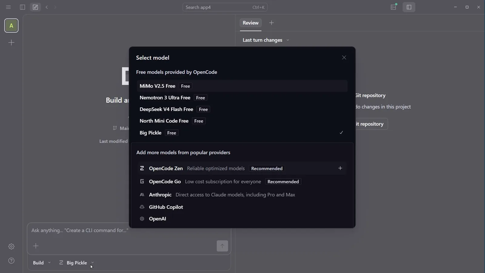485x273 pixels.
Task: Click Recommended badge on OpenCode Go
Action: tap(283, 182)
